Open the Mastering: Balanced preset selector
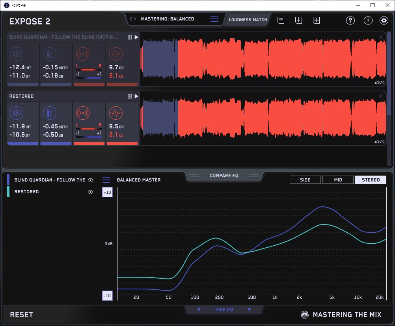The height and width of the screenshot is (326, 395). pos(168,19)
